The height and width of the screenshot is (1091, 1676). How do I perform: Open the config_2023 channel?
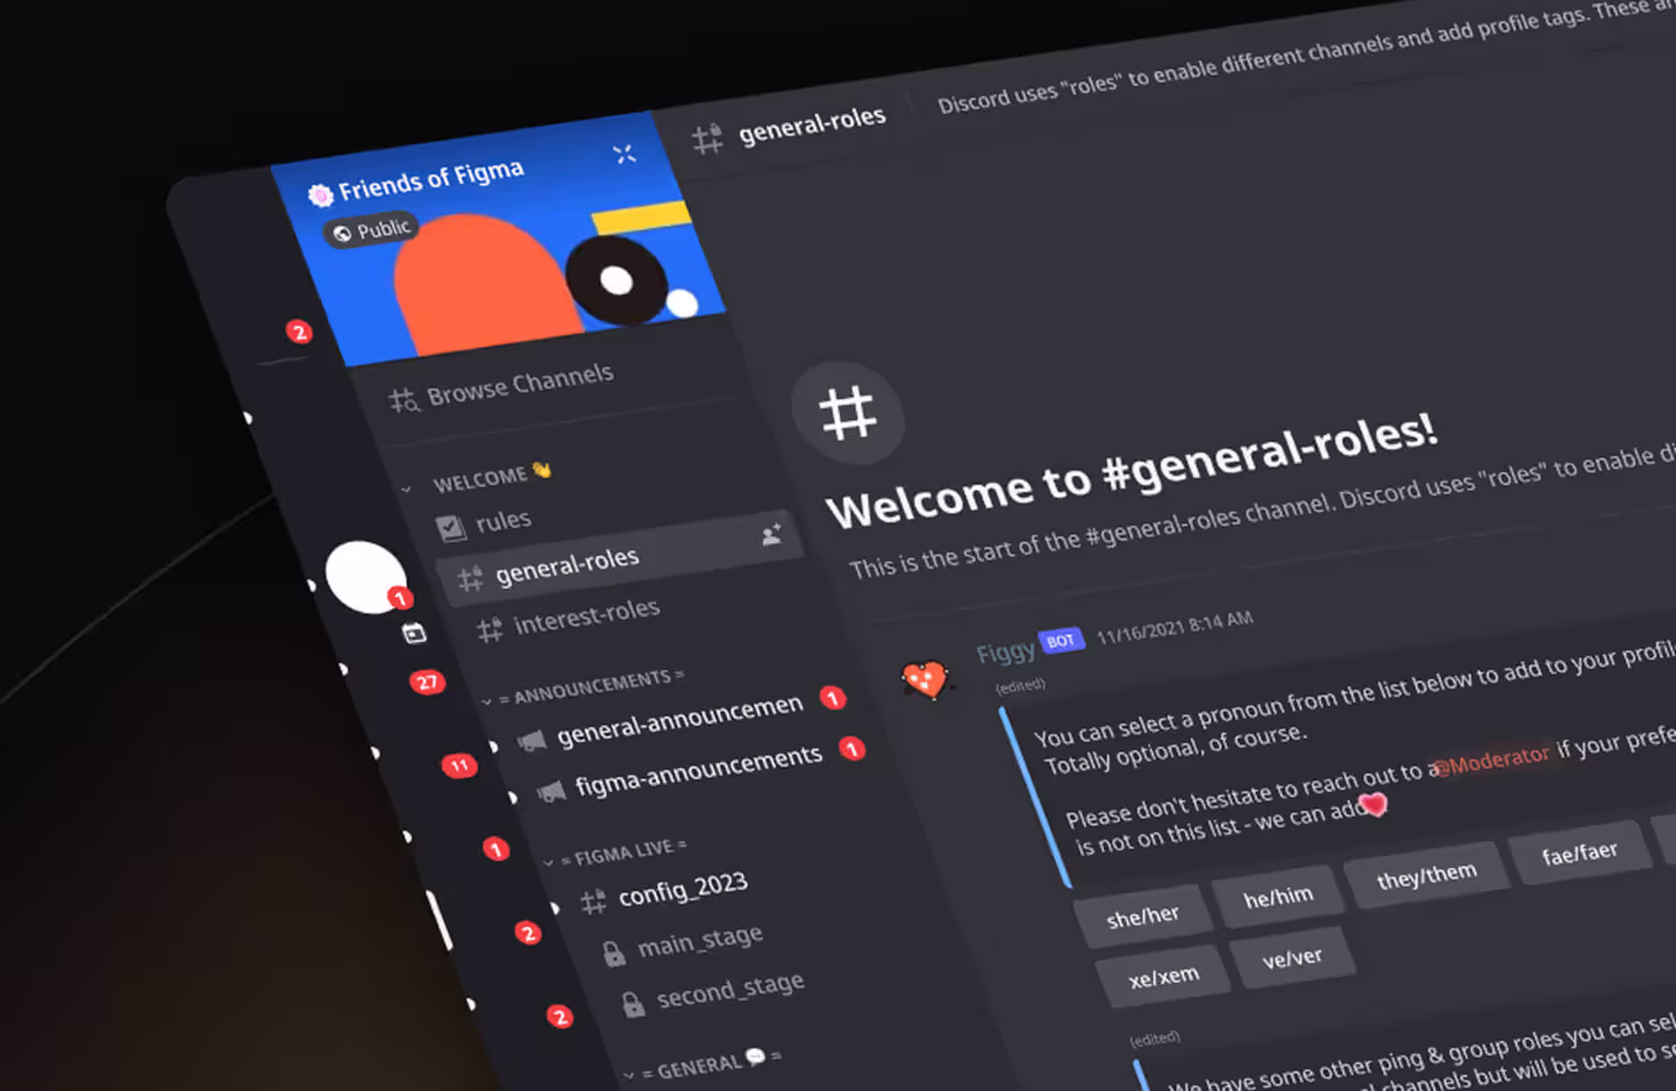pyautogui.click(x=683, y=889)
